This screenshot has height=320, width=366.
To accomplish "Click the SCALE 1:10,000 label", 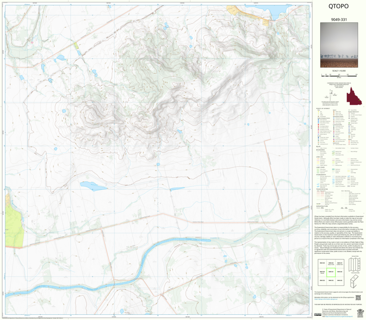I will coord(339,71).
